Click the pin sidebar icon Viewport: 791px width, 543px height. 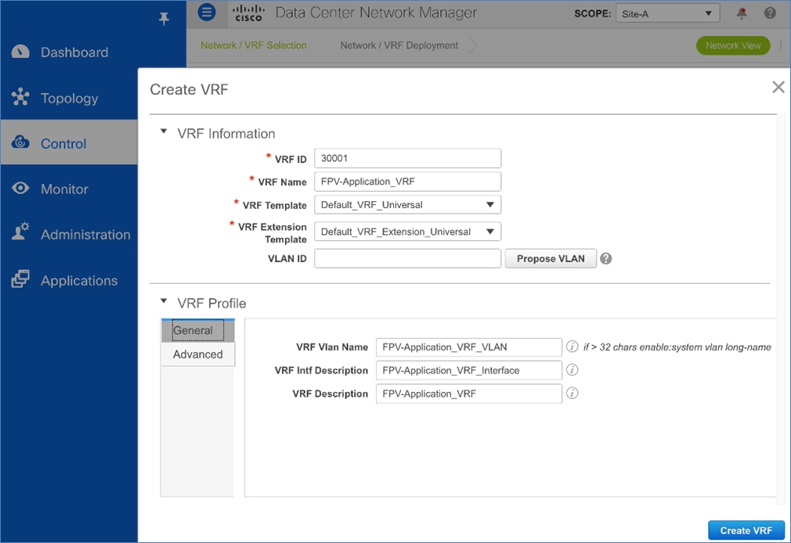point(164,19)
